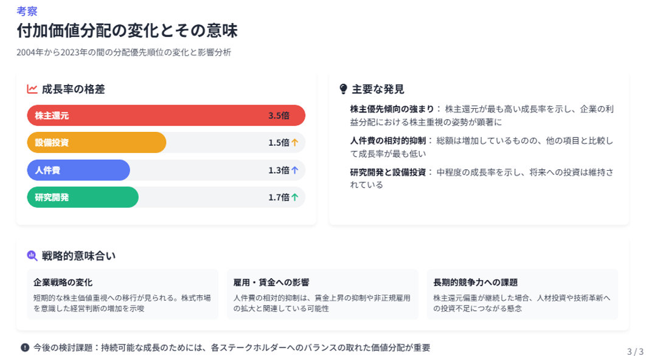The image size is (646, 356).
Task: Select the blue 人件費 bar
Action: [x=78, y=170]
